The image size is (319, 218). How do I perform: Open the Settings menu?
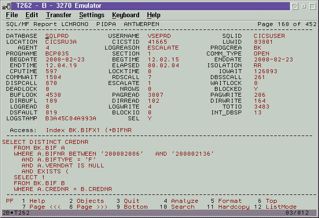pos(91,15)
